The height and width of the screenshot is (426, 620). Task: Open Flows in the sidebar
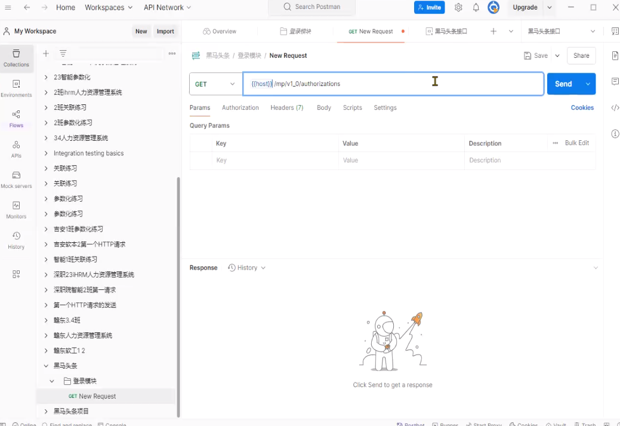16,119
